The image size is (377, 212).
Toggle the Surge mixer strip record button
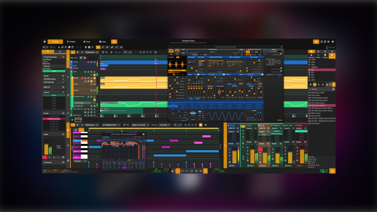point(260,149)
